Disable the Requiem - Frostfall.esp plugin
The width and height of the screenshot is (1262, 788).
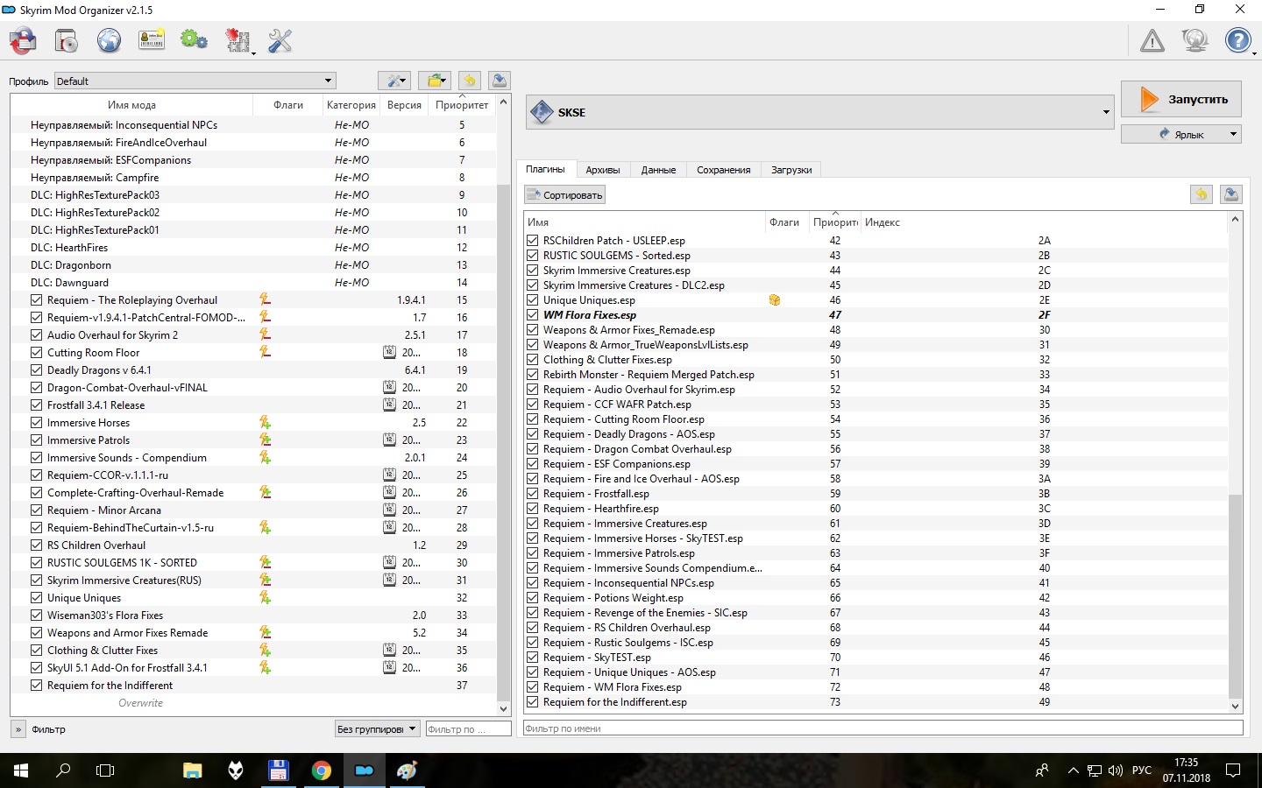(533, 494)
